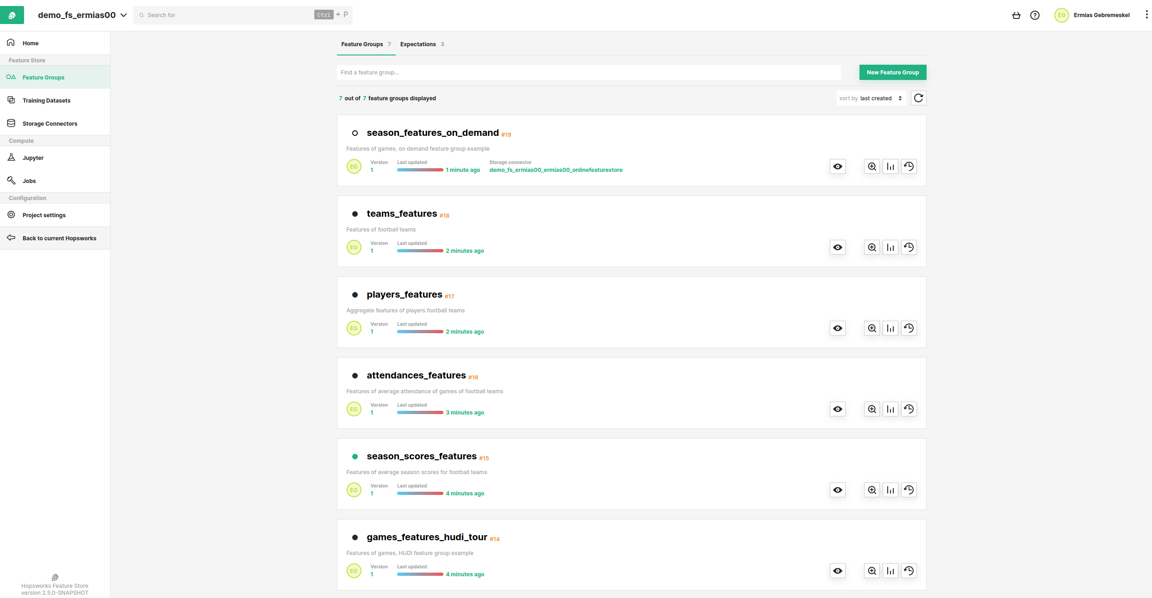The height and width of the screenshot is (598, 1152).
Task: Click the refresh feature groups list icon
Action: point(918,98)
